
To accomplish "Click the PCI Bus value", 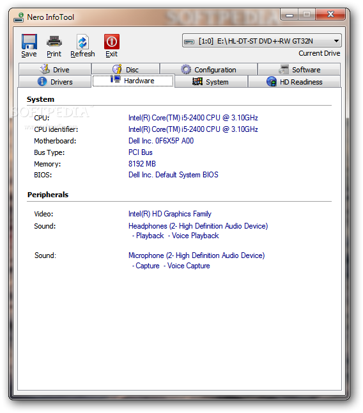I will coord(141,152).
